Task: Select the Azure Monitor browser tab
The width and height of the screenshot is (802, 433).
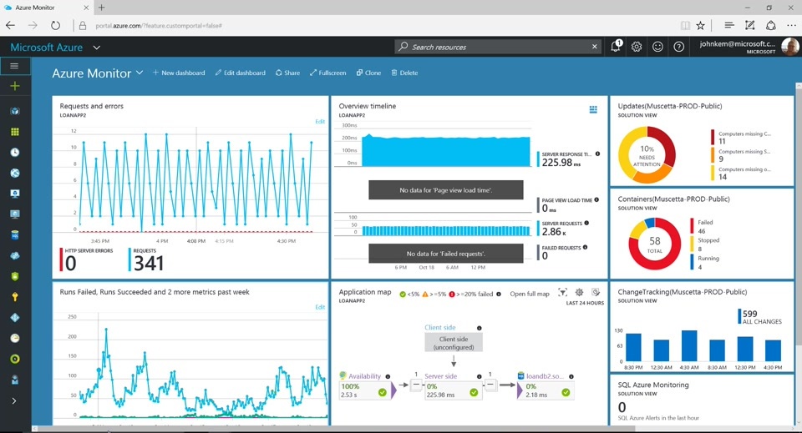Action: tap(46, 8)
